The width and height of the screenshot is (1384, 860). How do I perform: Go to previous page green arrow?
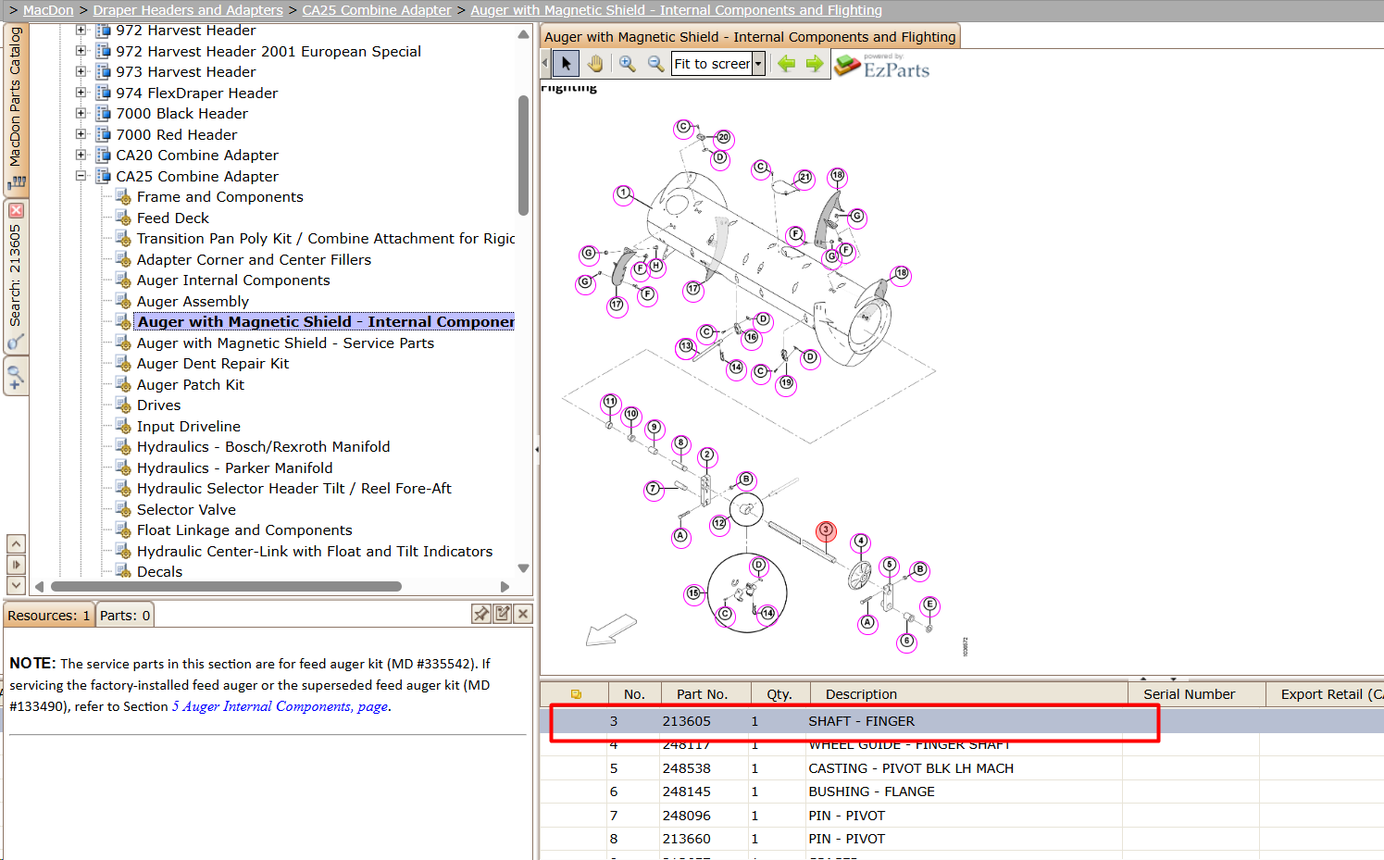click(x=786, y=64)
